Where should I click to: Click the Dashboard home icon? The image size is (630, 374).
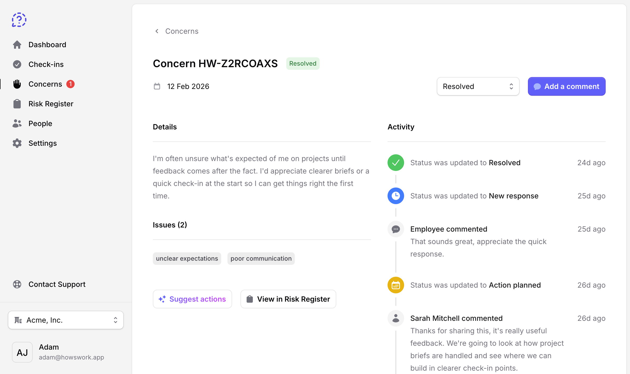(17, 45)
